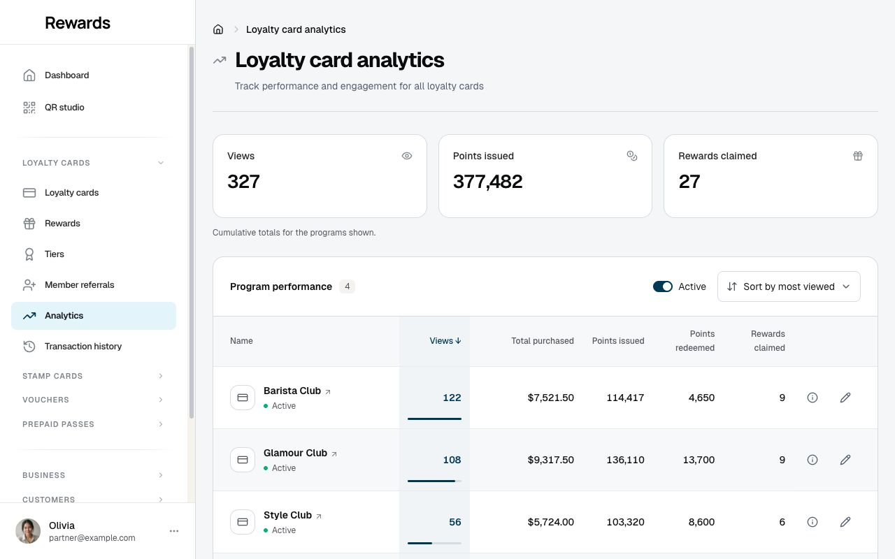The height and width of the screenshot is (559, 895).
Task: Select Member referrals menu item
Action: click(x=94, y=285)
